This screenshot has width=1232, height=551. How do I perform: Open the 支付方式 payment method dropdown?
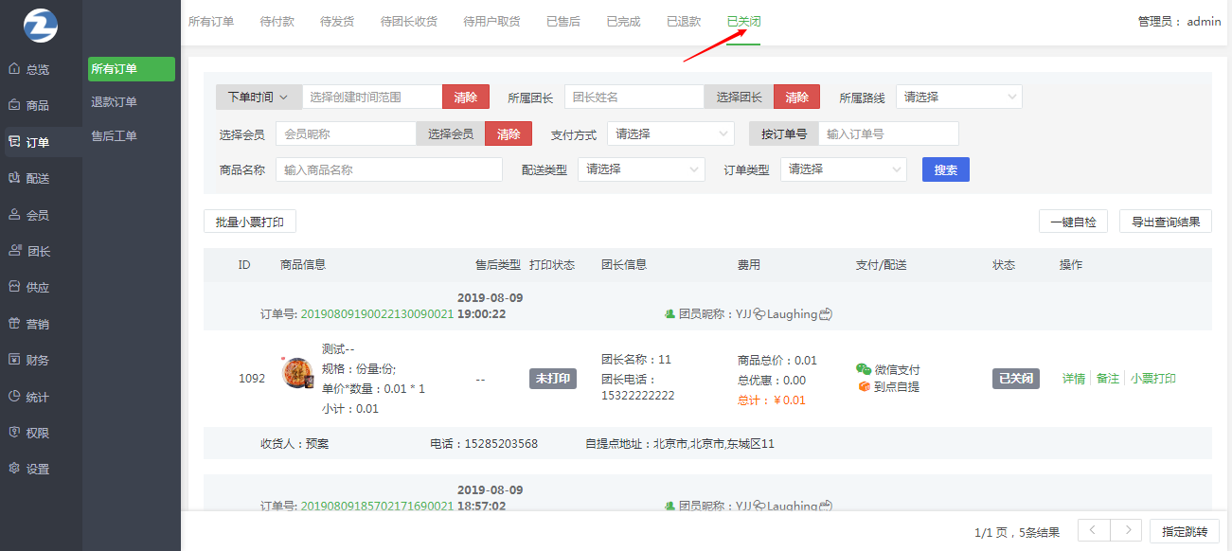pos(670,134)
